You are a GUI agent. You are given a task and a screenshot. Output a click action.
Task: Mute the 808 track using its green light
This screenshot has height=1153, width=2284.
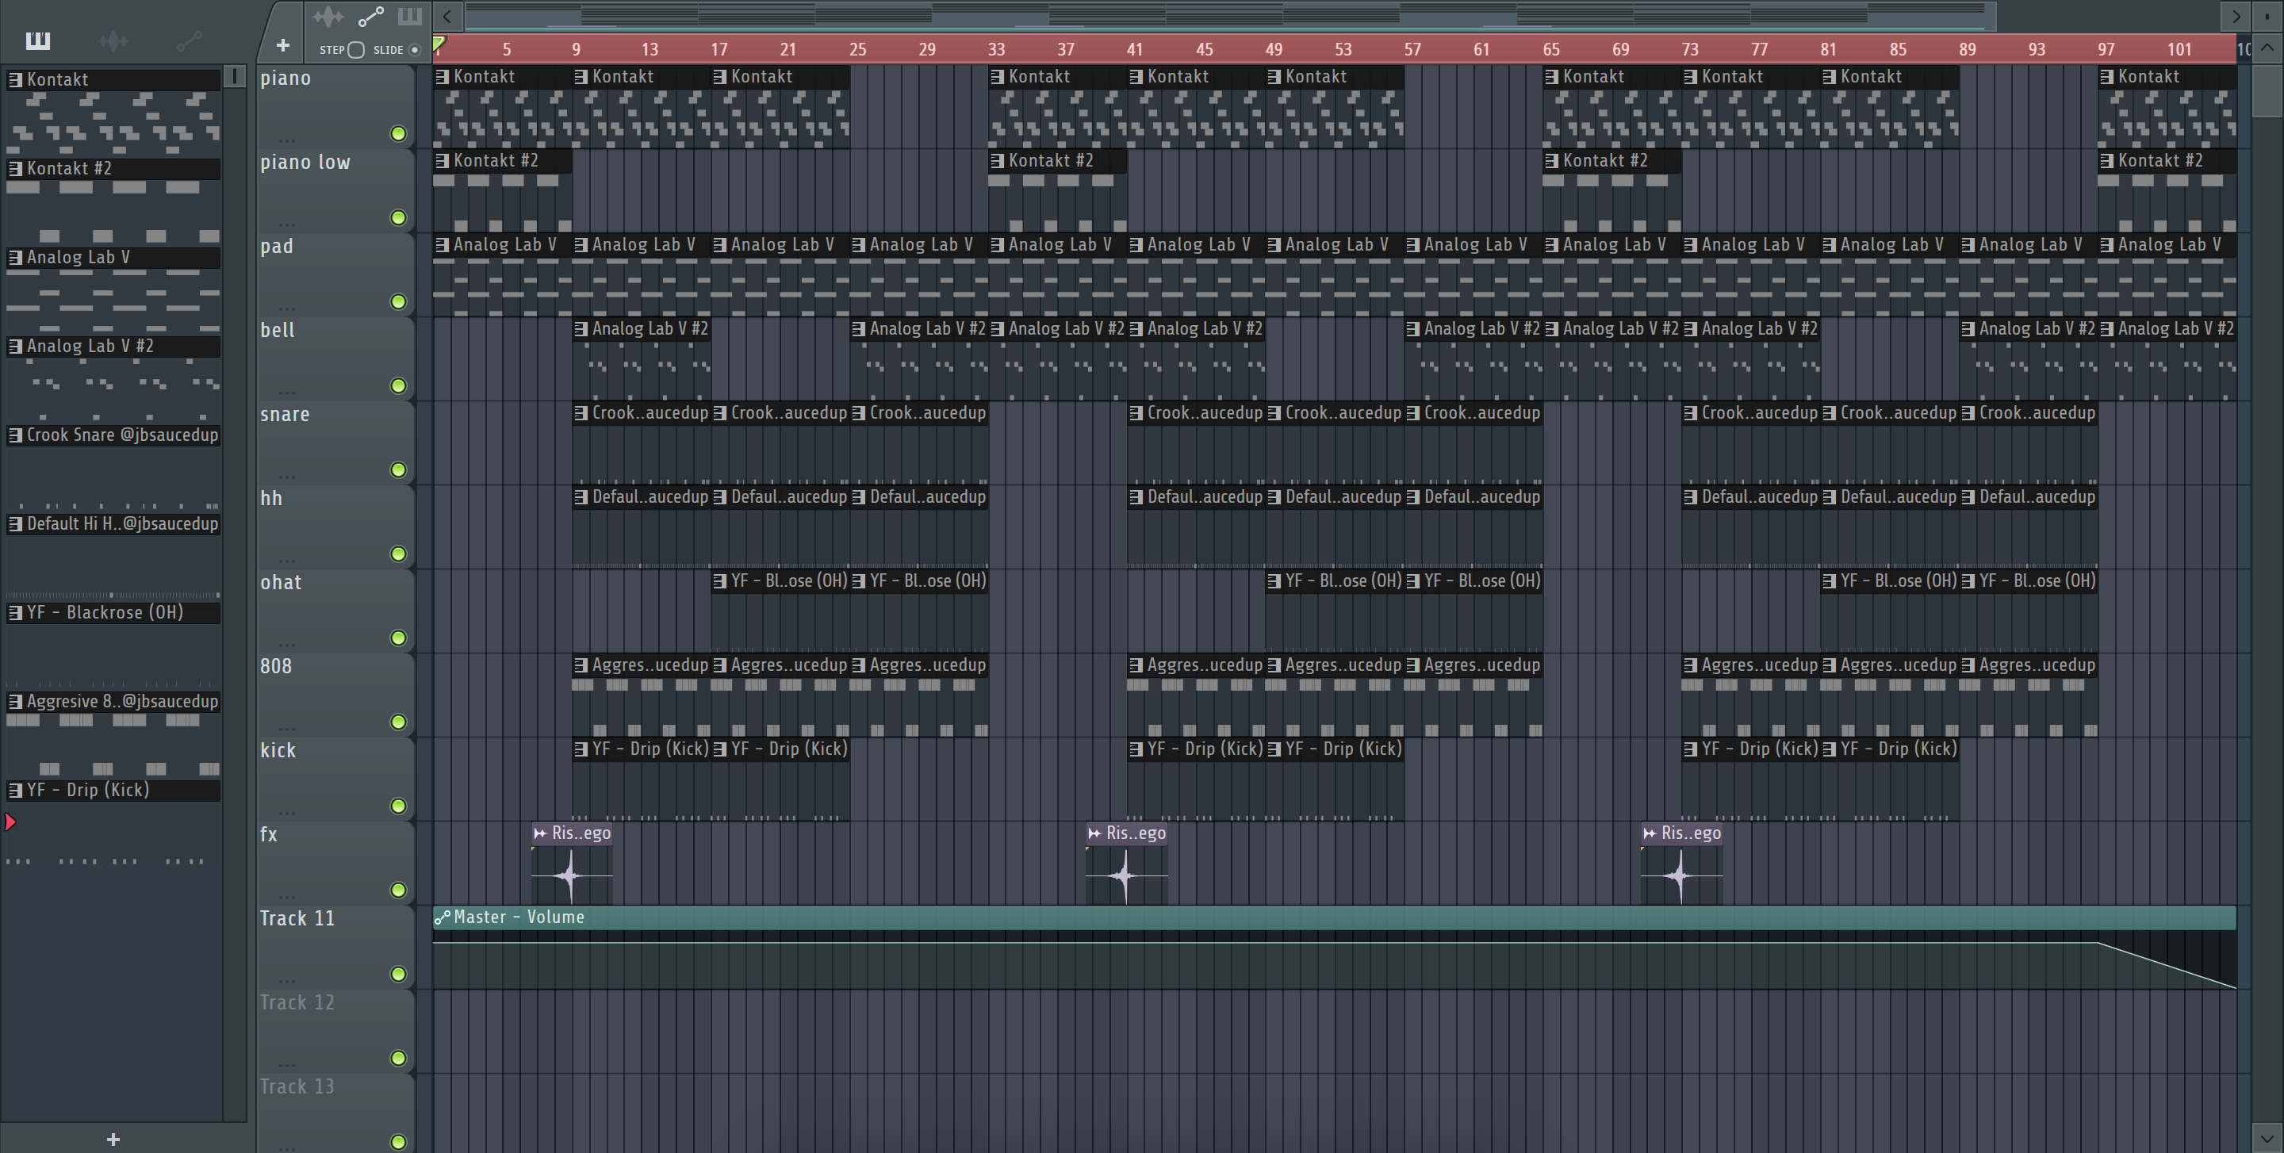[399, 722]
